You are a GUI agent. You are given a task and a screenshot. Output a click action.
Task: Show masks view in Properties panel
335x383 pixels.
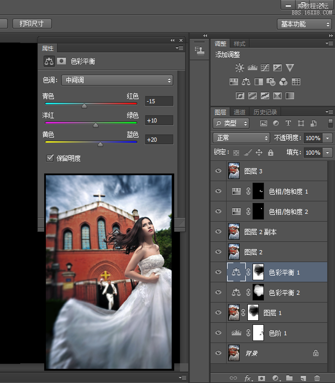(x=62, y=61)
